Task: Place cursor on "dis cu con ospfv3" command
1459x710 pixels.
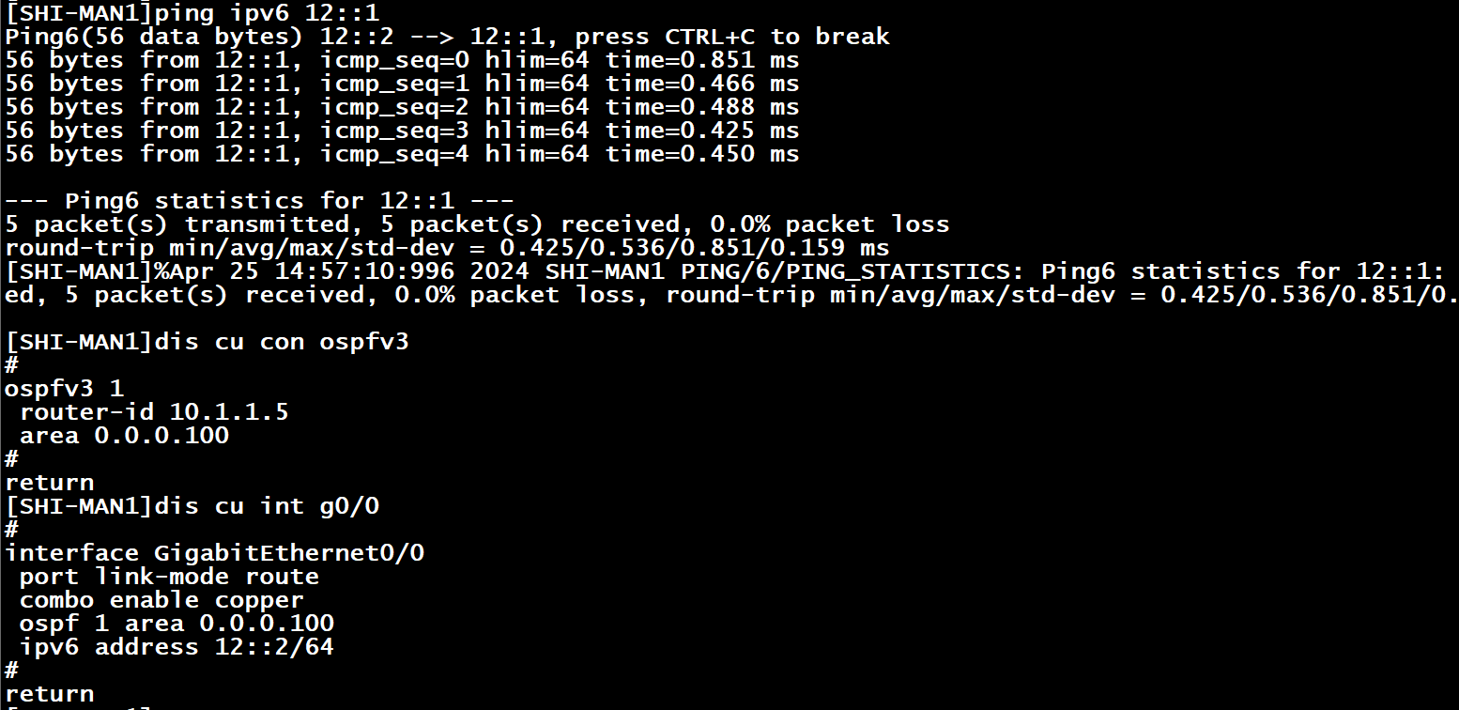Action: [x=282, y=342]
